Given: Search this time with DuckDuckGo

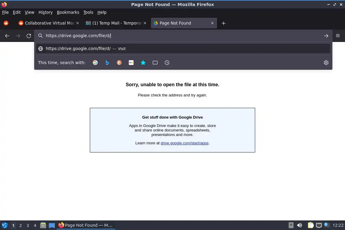Looking at the screenshot, I should tap(119, 63).
